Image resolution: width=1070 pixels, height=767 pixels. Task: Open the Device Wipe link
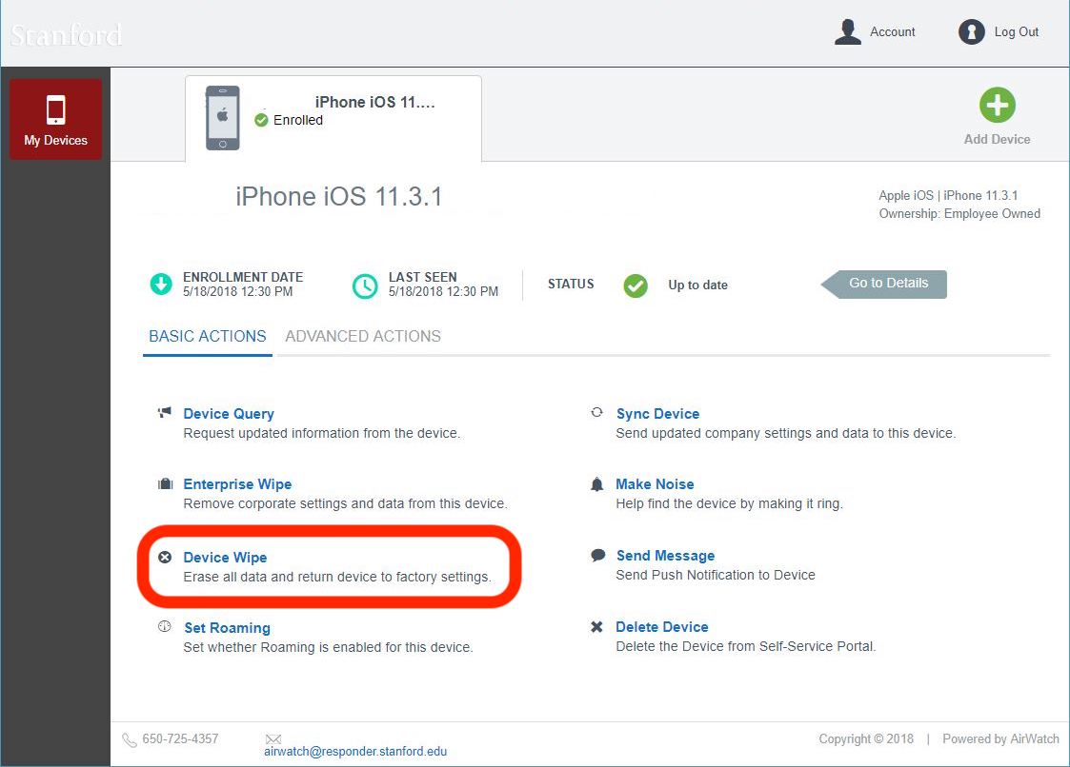225,558
